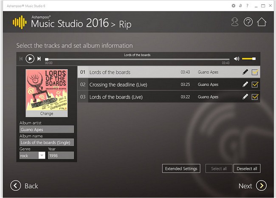Click the Album name field
Viewport: 276px width, 198px height.
click(x=47, y=142)
